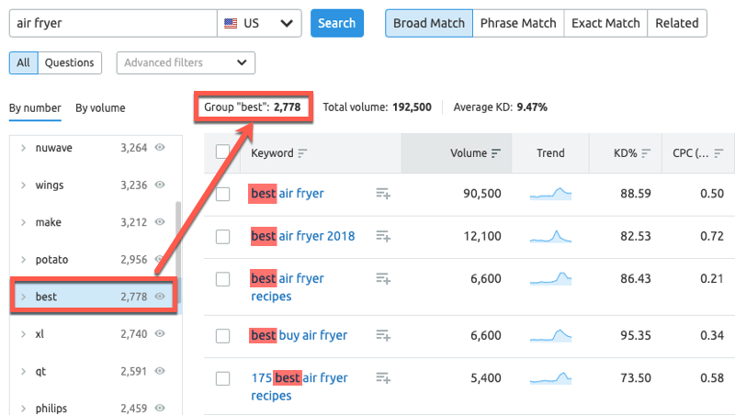This screenshot has height=415, width=735.
Task: Check the box for 'best air fryer'
Action: coord(222,194)
